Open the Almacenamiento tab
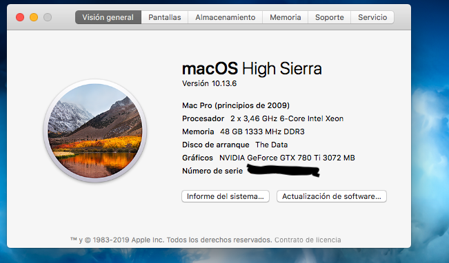Image resolution: width=449 pixels, height=263 pixels. click(226, 17)
